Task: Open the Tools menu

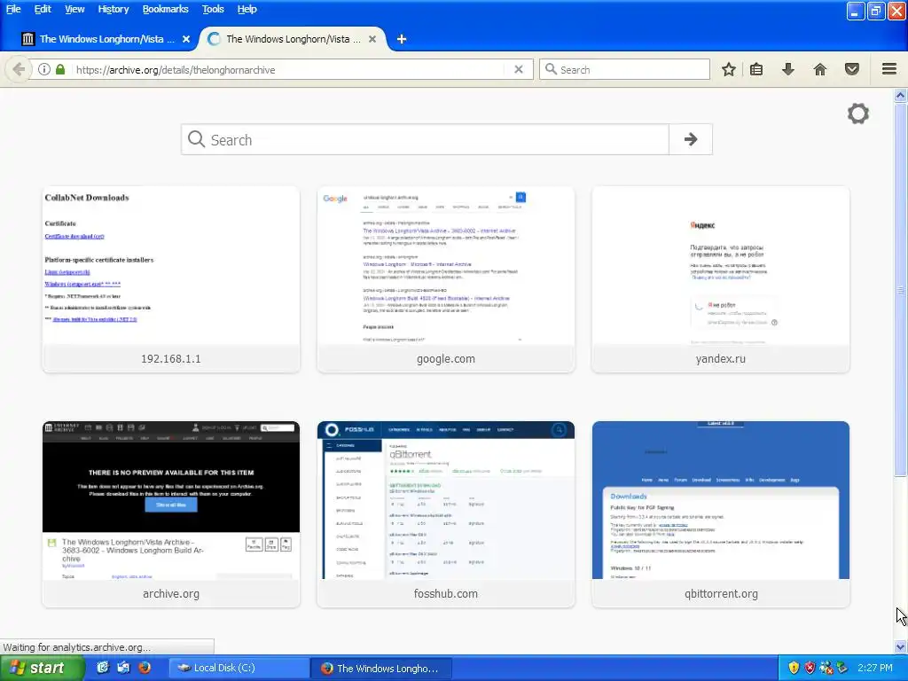Action: point(213,9)
